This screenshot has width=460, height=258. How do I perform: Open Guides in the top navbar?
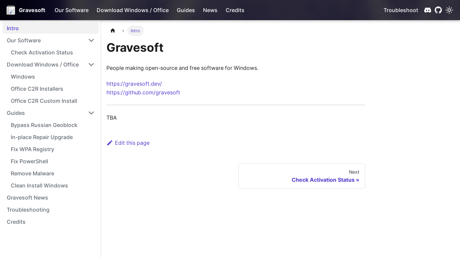(186, 10)
